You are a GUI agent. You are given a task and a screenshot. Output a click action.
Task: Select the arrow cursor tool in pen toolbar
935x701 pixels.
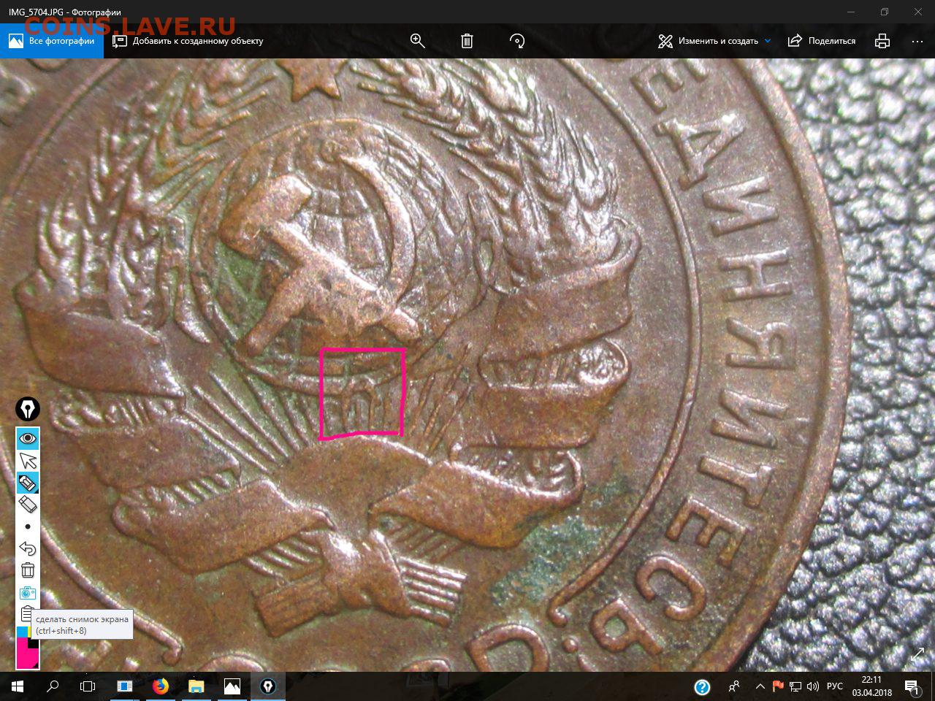click(x=28, y=461)
